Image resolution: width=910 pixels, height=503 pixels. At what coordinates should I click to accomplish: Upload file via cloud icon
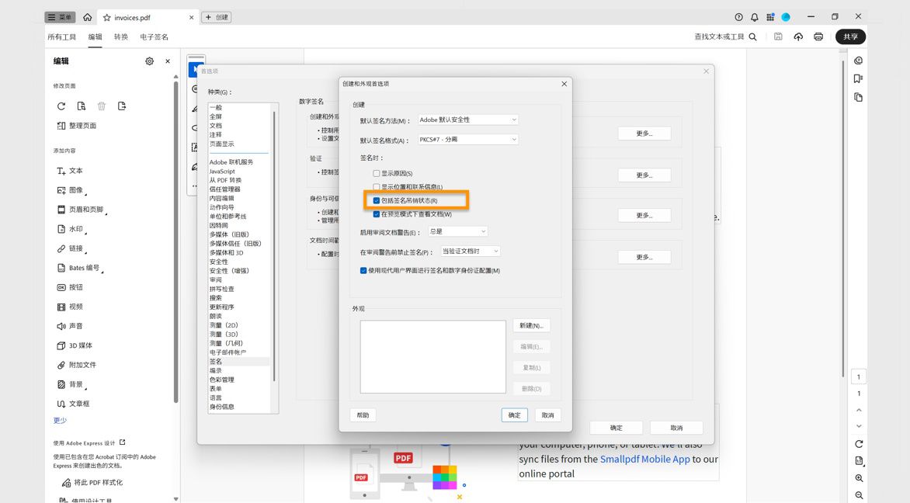point(798,36)
